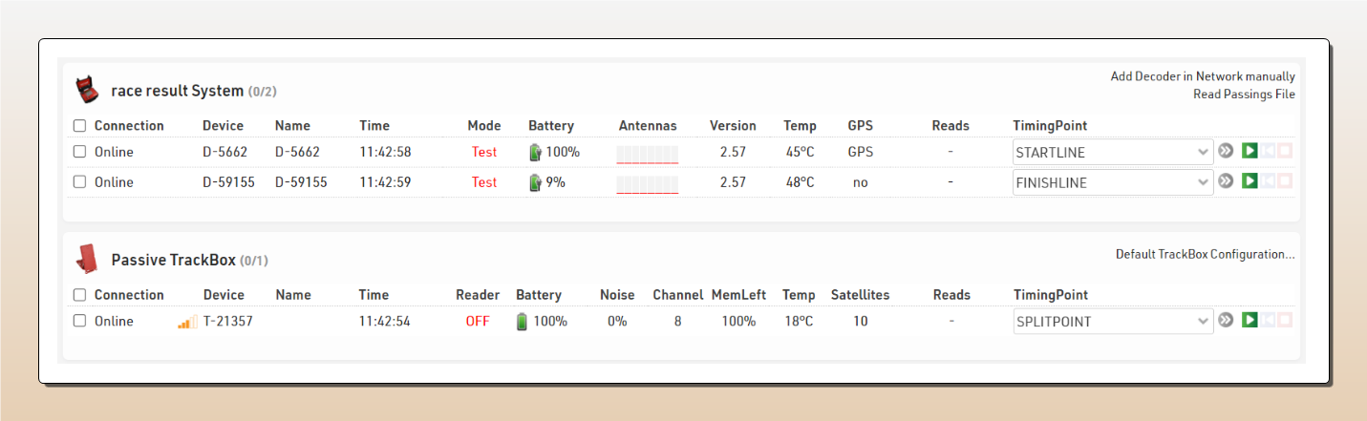
Task: Click the race result System (0/2) heading
Action: pyautogui.click(x=194, y=91)
